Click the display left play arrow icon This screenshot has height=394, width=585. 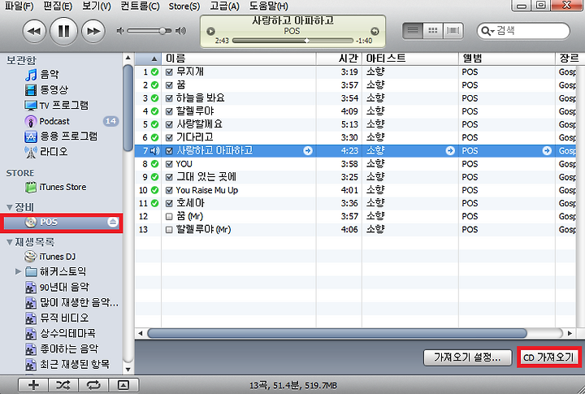[x=210, y=32]
